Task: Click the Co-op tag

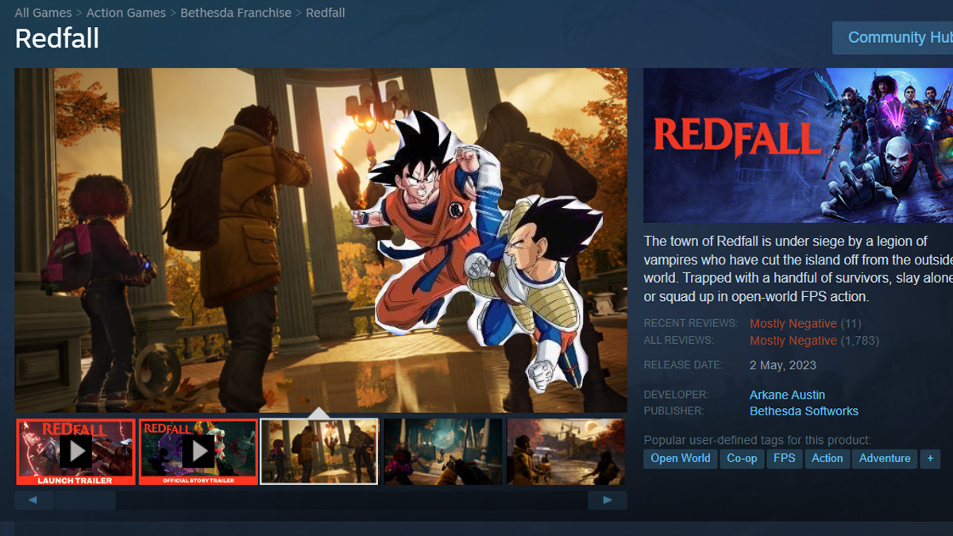Action: [x=741, y=458]
